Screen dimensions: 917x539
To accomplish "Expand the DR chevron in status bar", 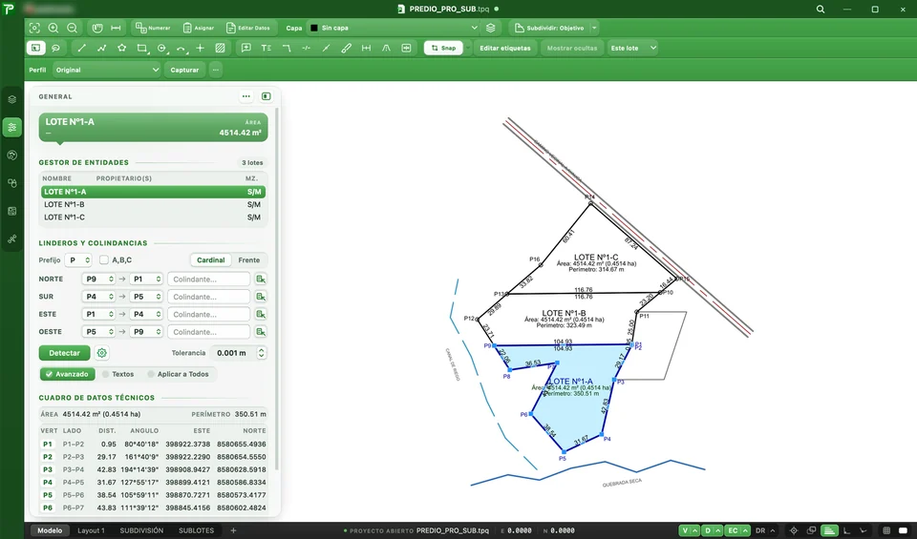I will pyautogui.click(x=773, y=530).
